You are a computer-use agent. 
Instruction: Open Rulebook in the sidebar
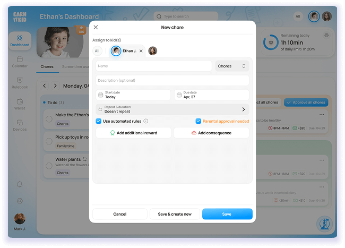pyautogui.click(x=20, y=83)
